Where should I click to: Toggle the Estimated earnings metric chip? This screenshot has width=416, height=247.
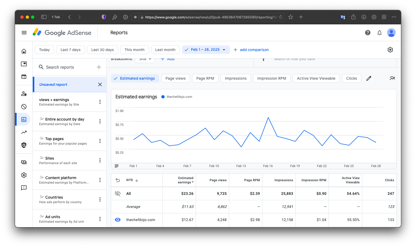pos(135,78)
